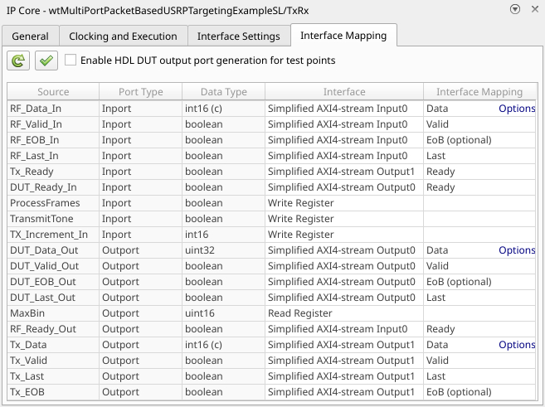Select the TX_Increment_In source cell

pyautogui.click(x=53, y=235)
